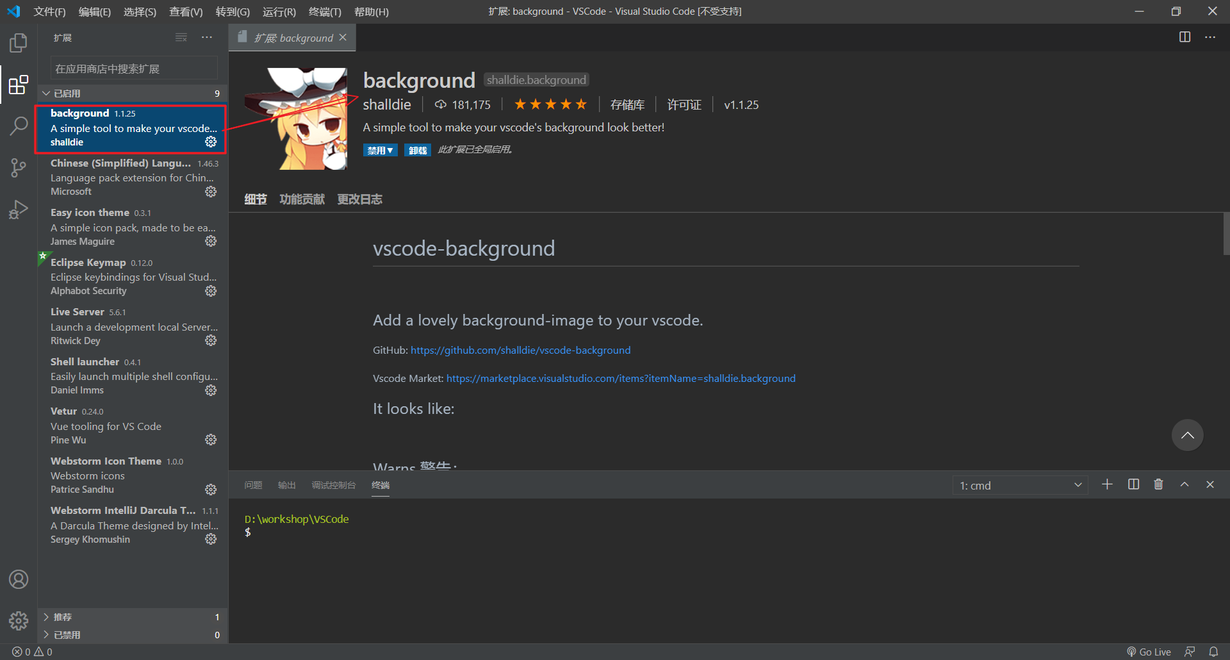This screenshot has height=660, width=1230.
Task: Open the Accounts icon in activity bar
Action: click(19, 579)
